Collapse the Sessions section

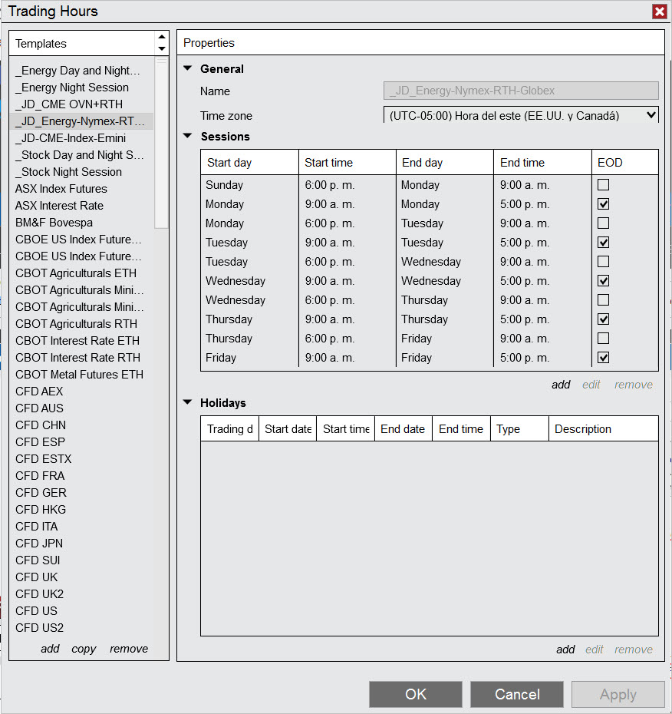click(x=187, y=136)
